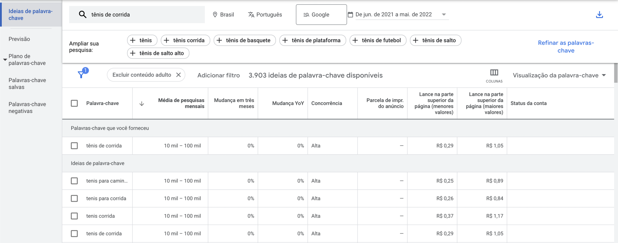Click the Brasil location setting
Viewport: 618px width, 243px height.
(223, 15)
